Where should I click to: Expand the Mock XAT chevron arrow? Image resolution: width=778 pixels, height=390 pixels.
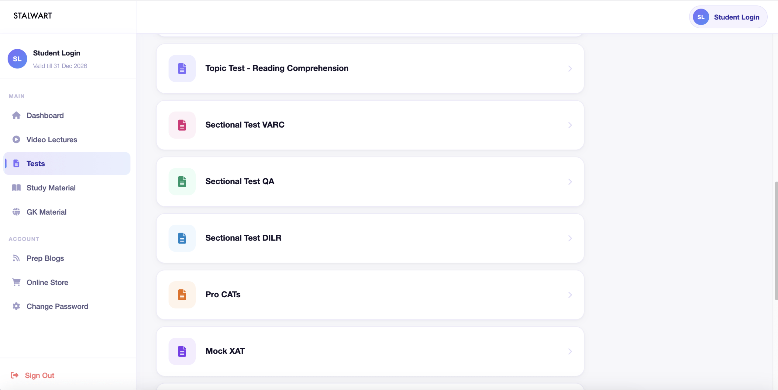pos(570,351)
